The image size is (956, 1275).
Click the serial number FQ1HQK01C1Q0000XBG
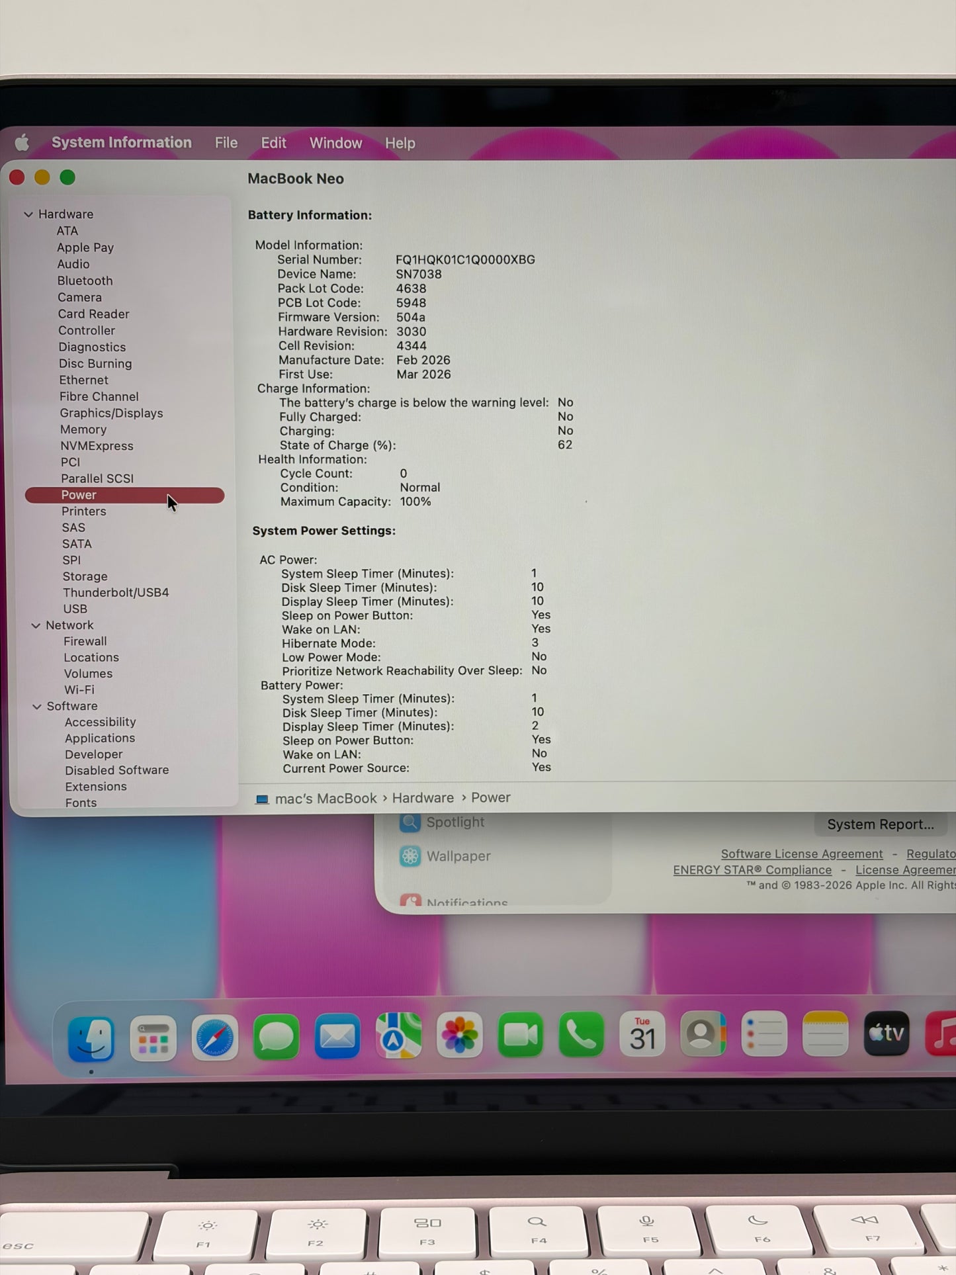coord(465,260)
